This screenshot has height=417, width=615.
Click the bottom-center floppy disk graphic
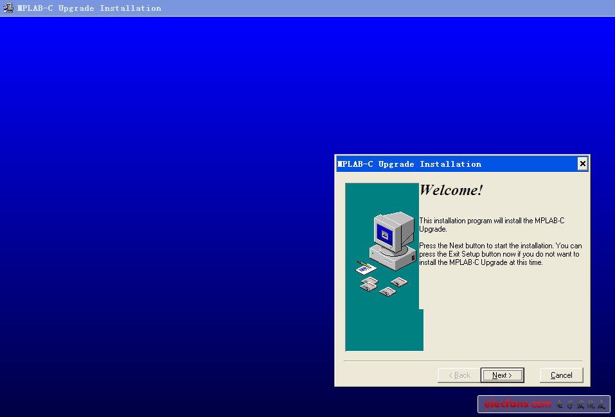[x=387, y=291]
